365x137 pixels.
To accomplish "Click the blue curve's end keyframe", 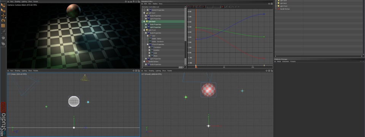I will (x=264, y=14).
